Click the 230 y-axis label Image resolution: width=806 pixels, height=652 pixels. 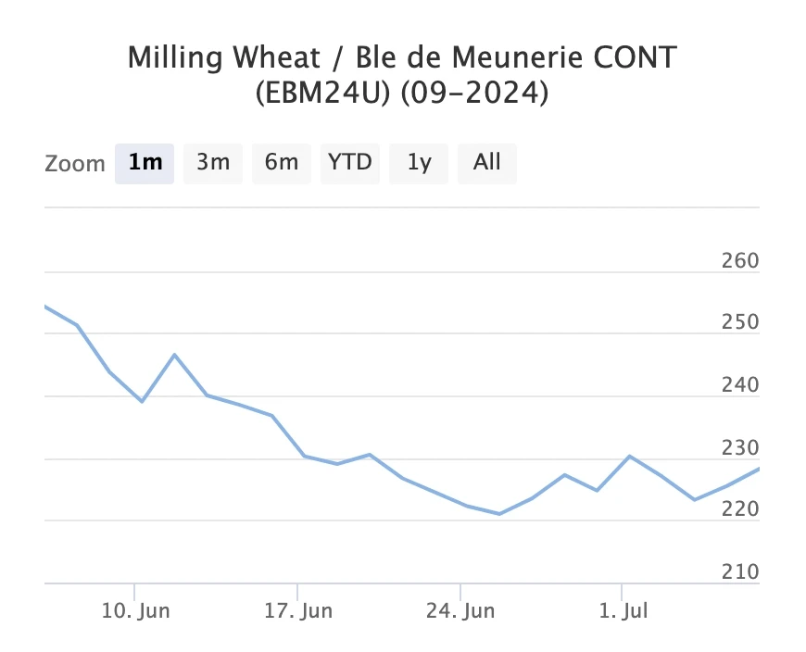(x=739, y=448)
